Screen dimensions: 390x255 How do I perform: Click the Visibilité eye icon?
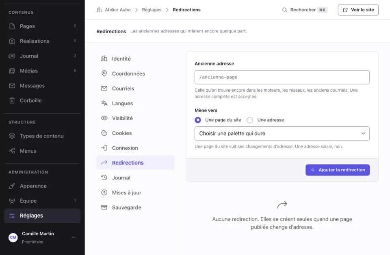(x=104, y=118)
